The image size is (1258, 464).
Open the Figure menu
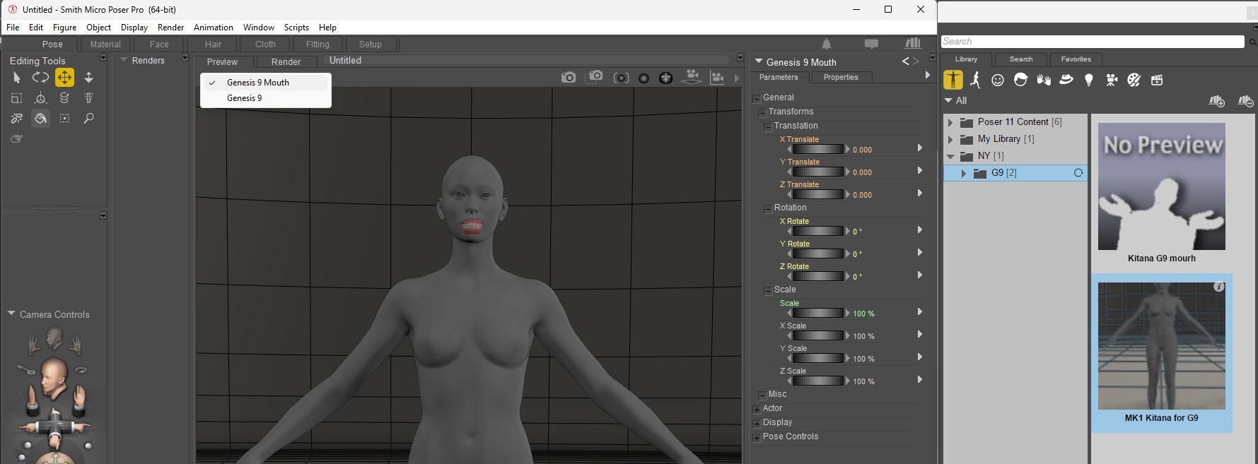click(64, 28)
